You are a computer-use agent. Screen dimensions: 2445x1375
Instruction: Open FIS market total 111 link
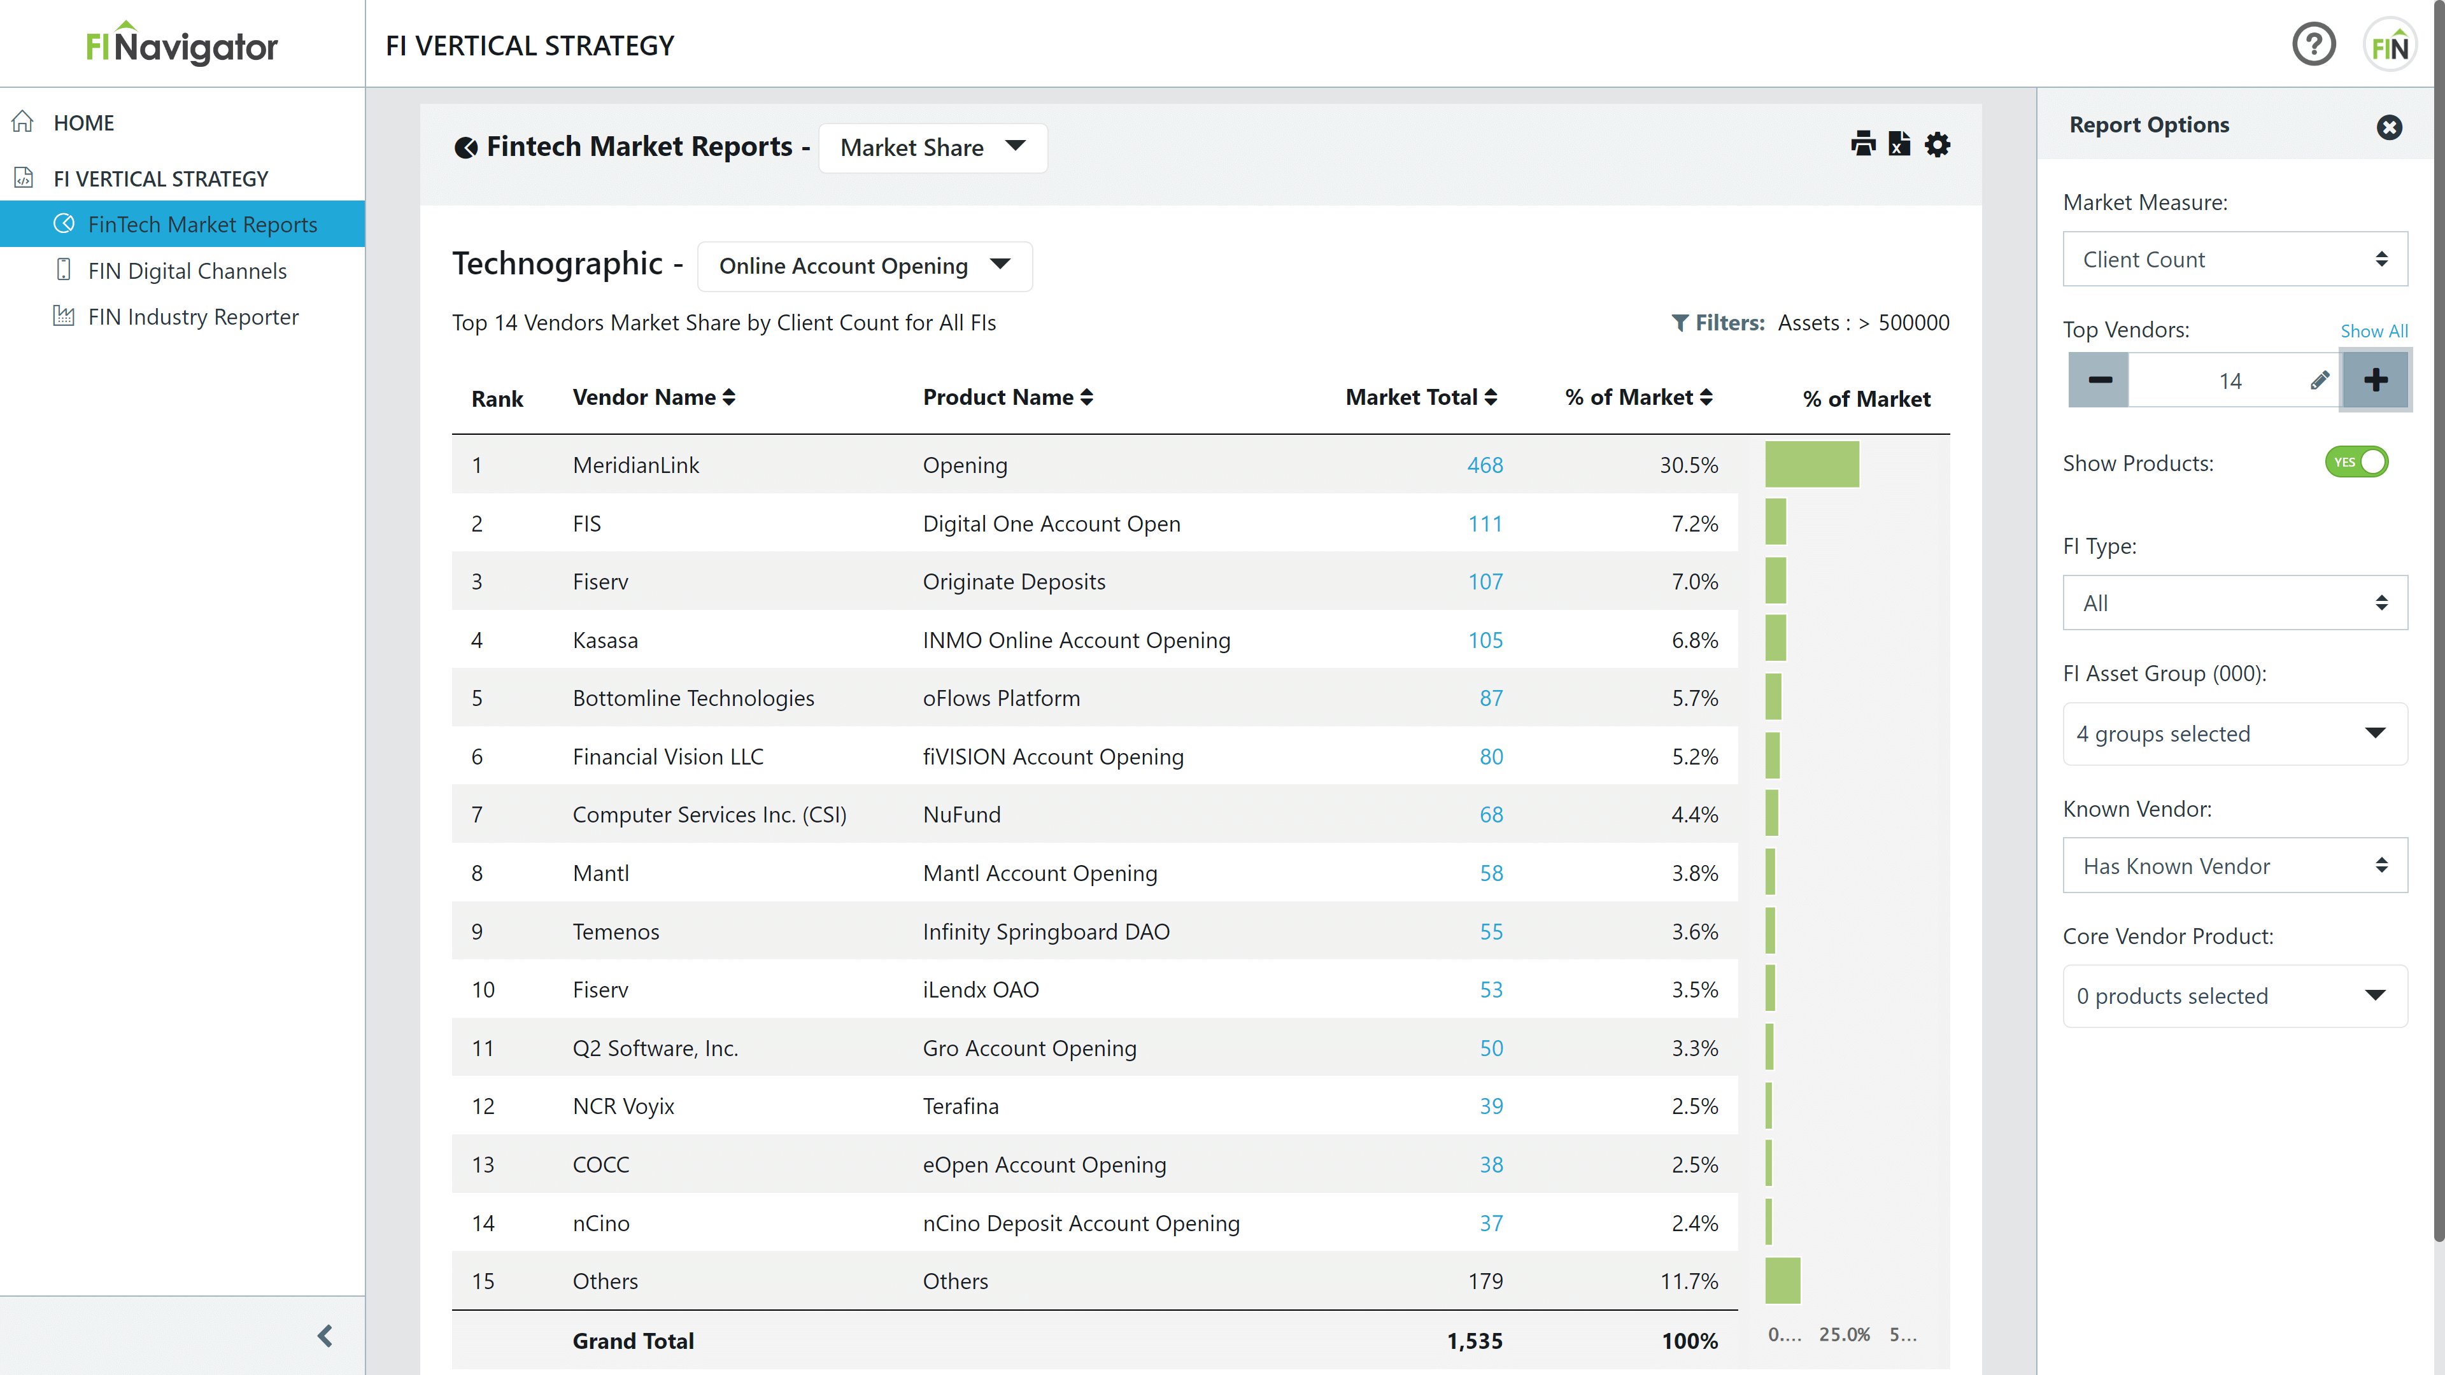pyautogui.click(x=1484, y=524)
